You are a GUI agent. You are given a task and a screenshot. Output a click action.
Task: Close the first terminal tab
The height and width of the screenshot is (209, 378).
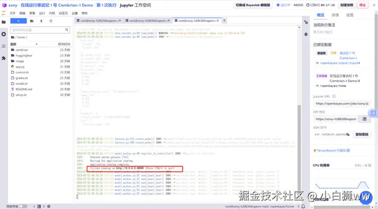pos(120,21)
